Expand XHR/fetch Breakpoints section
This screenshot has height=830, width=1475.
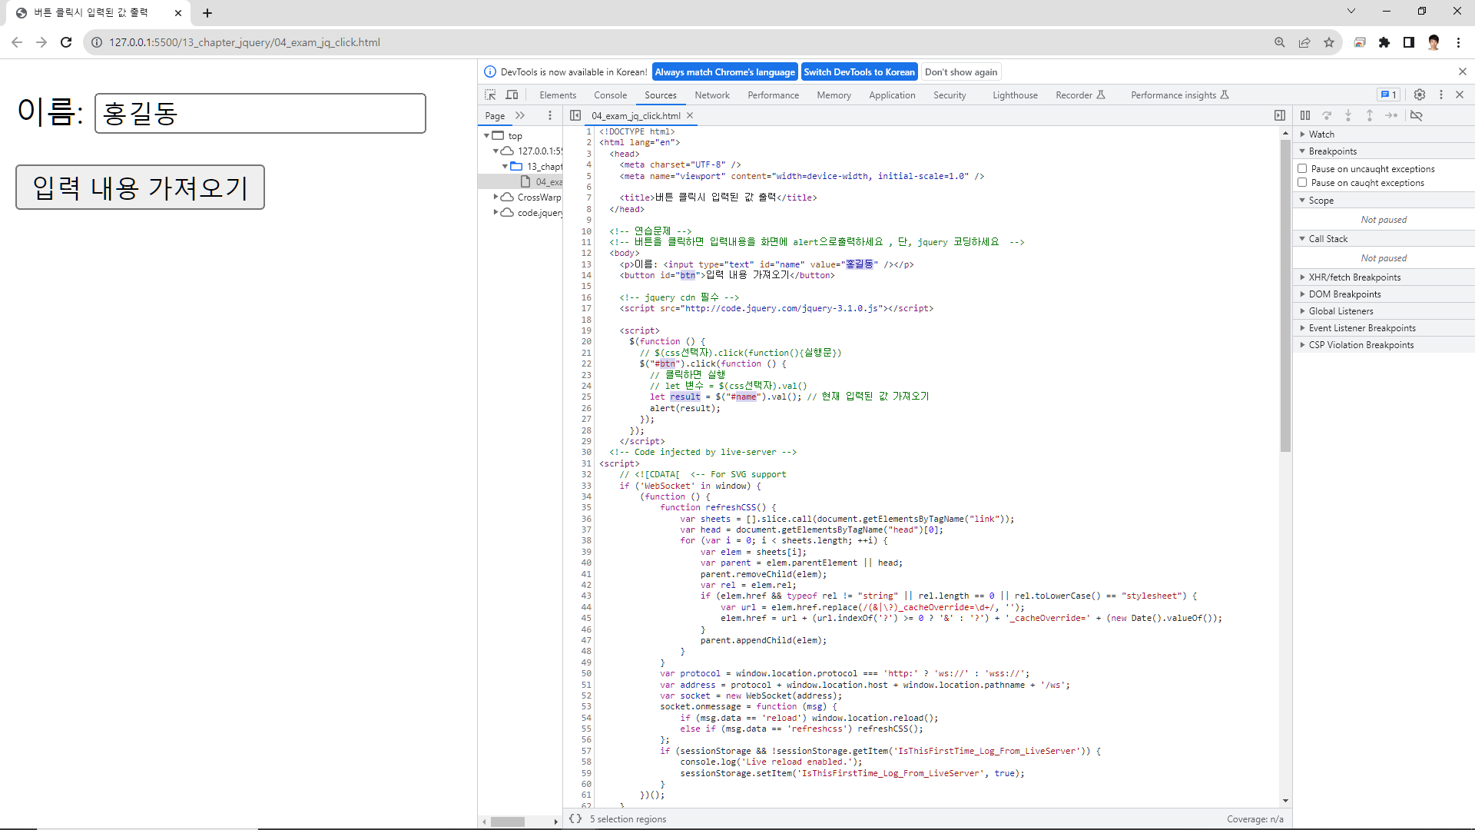point(1354,277)
